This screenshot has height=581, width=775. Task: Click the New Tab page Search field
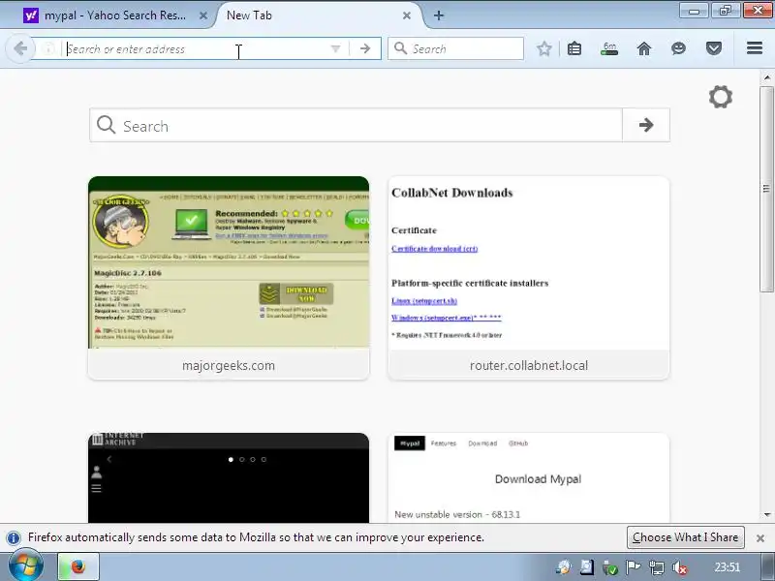[356, 126]
